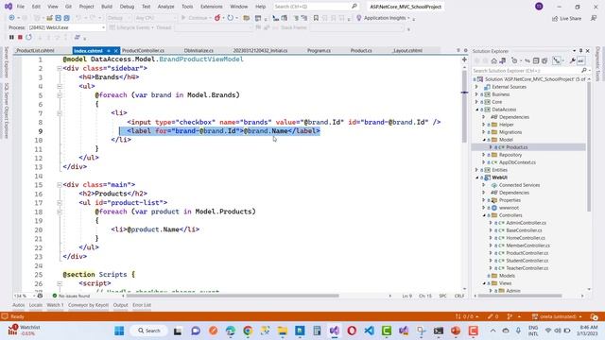This screenshot has width=605, height=340.
Task: Click No issues found indicator
Action: [71, 296]
